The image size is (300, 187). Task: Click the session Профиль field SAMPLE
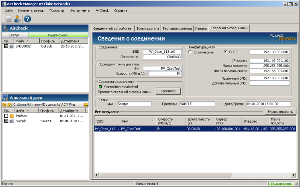click(x=197, y=104)
